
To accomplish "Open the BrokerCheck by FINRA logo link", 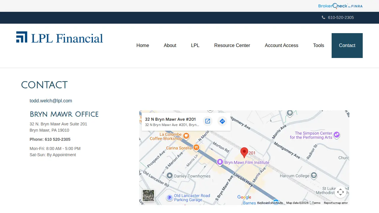I will pyautogui.click(x=340, y=6).
